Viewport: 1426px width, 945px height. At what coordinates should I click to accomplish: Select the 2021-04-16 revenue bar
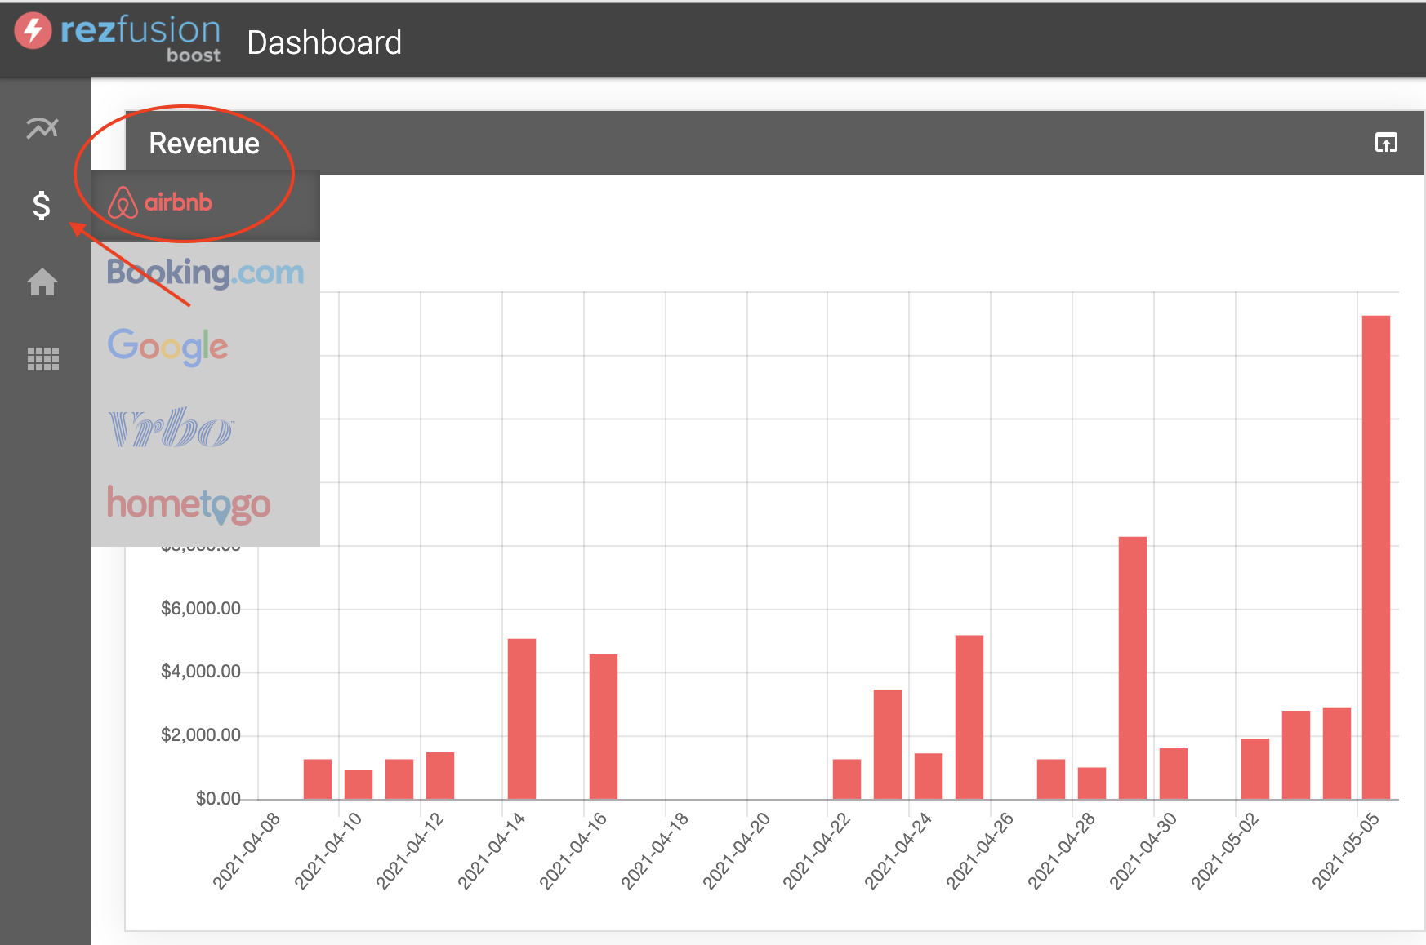(604, 726)
